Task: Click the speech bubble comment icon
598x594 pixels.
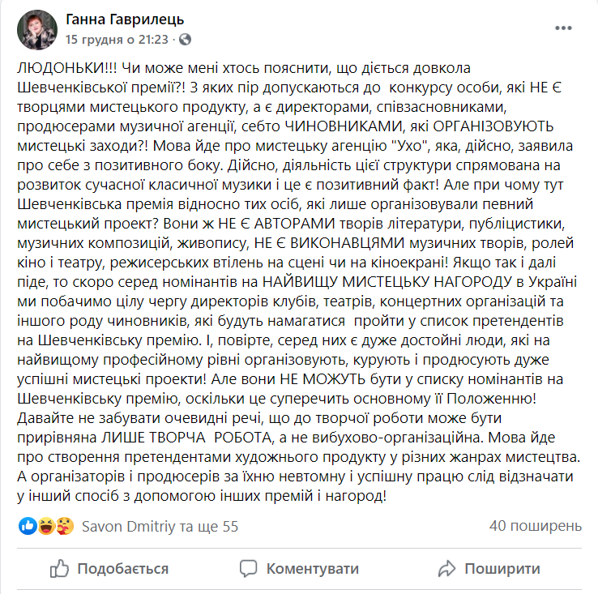Action: click(251, 567)
